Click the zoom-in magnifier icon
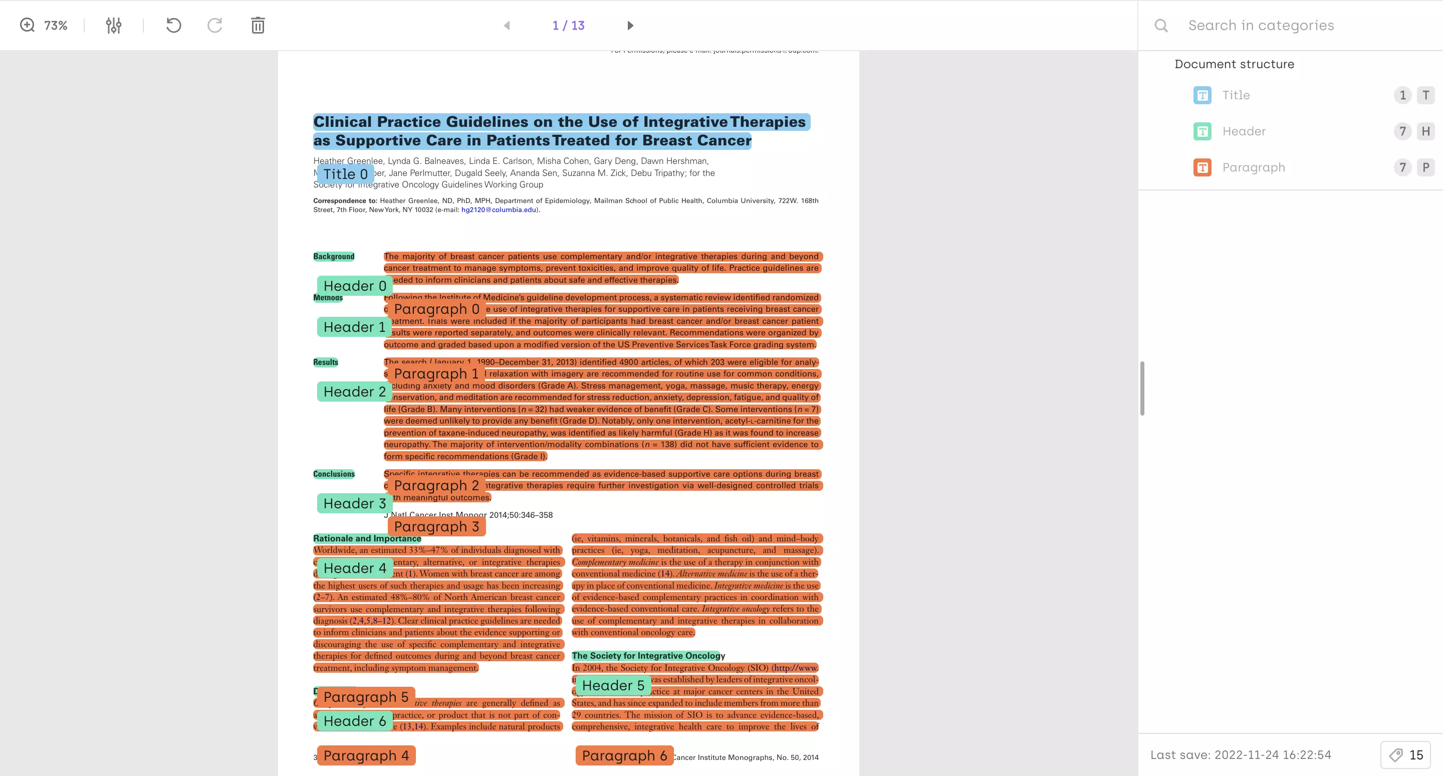 27,25
